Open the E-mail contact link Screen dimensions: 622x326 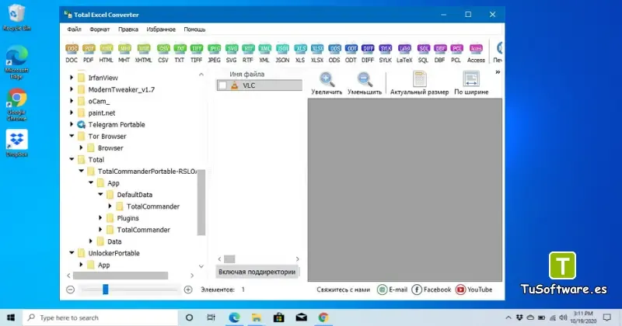[x=393, y=290]
